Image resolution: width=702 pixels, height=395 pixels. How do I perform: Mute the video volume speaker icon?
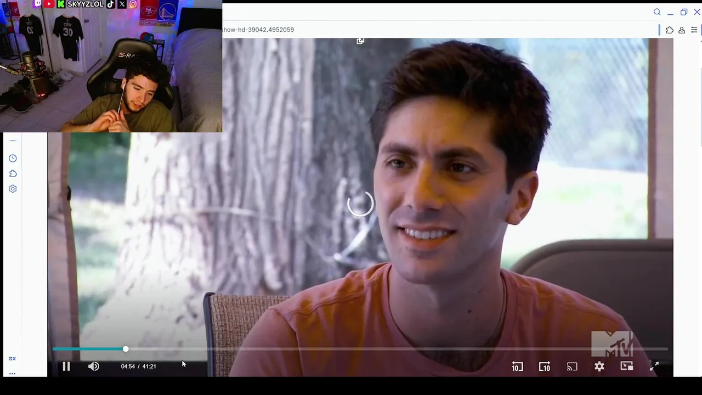(x=94, y=366)
